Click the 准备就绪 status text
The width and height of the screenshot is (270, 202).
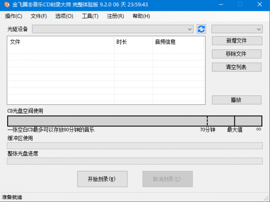click(12, 197)
